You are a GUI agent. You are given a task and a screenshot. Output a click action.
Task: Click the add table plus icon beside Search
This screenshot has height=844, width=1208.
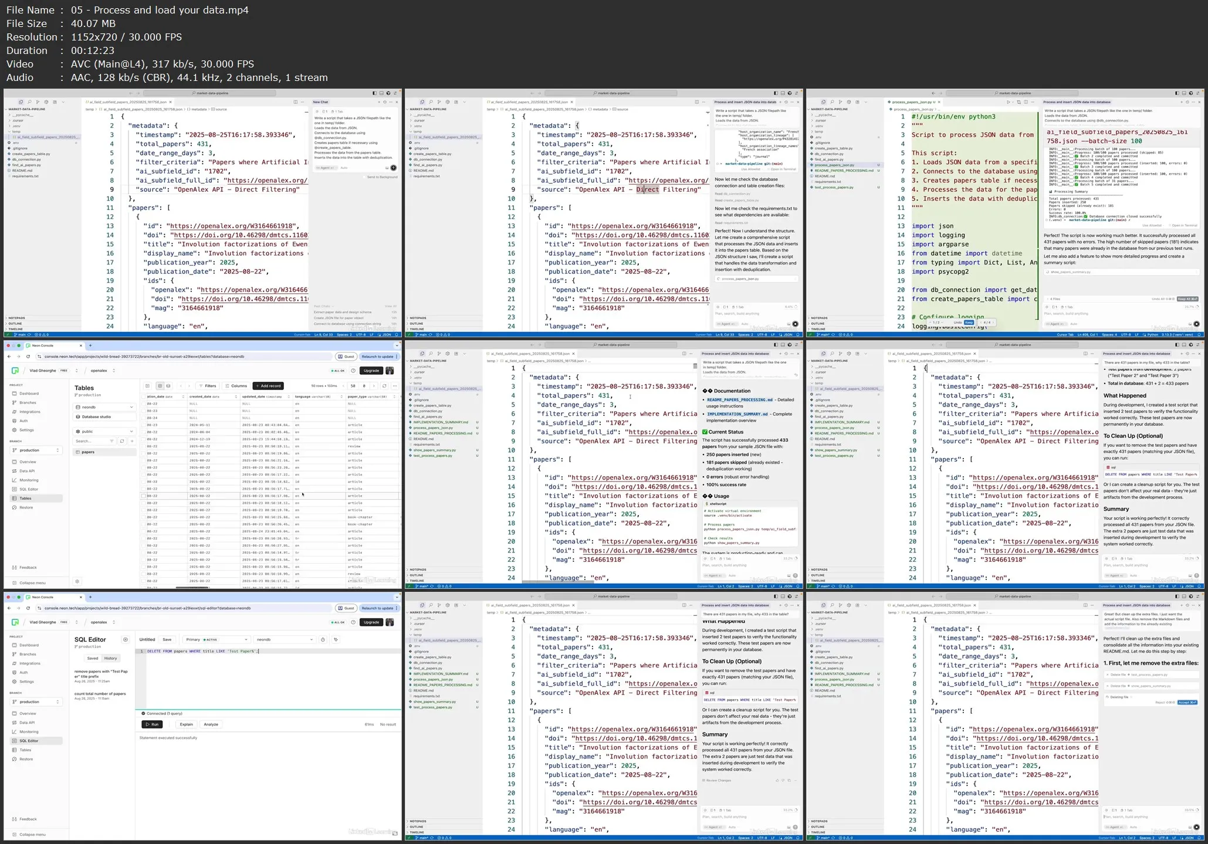coord(132,441)
